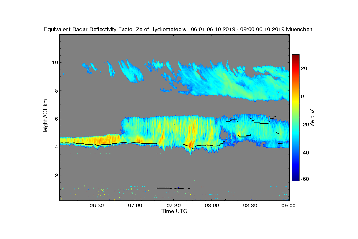
Task: Click the dark red top of colorbar
Action: tap(296, 57)
